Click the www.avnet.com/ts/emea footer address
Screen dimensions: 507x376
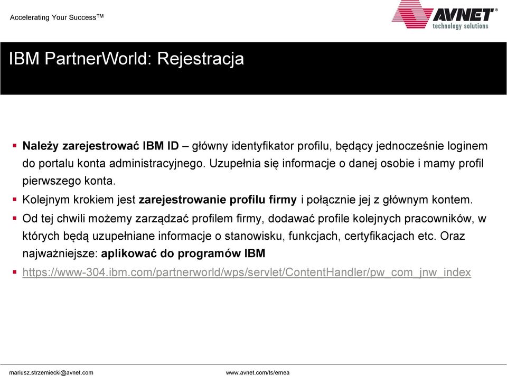click(257, 372)
